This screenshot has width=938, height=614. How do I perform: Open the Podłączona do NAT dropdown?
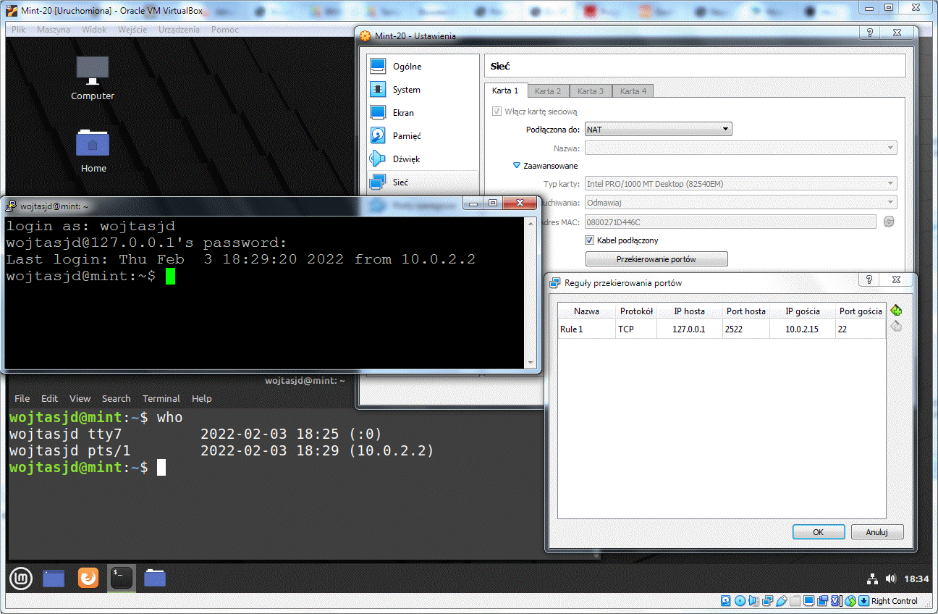click(x=659, y=130)
